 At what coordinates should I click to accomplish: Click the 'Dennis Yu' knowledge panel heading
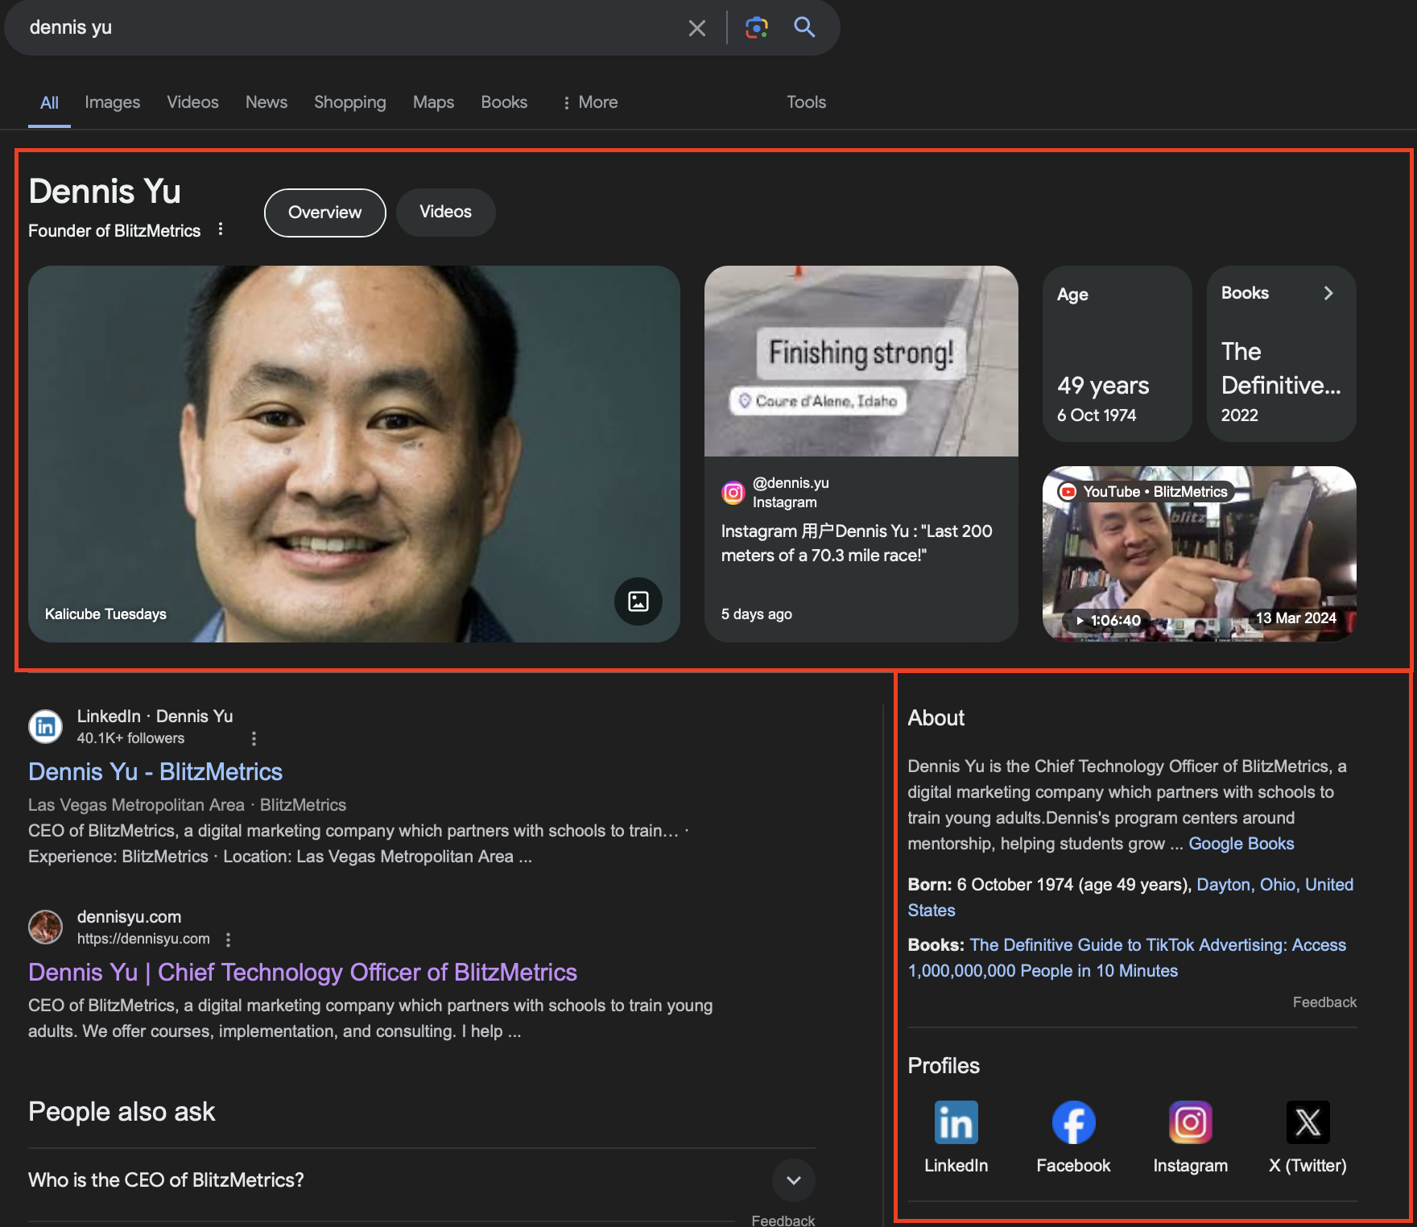105,192
